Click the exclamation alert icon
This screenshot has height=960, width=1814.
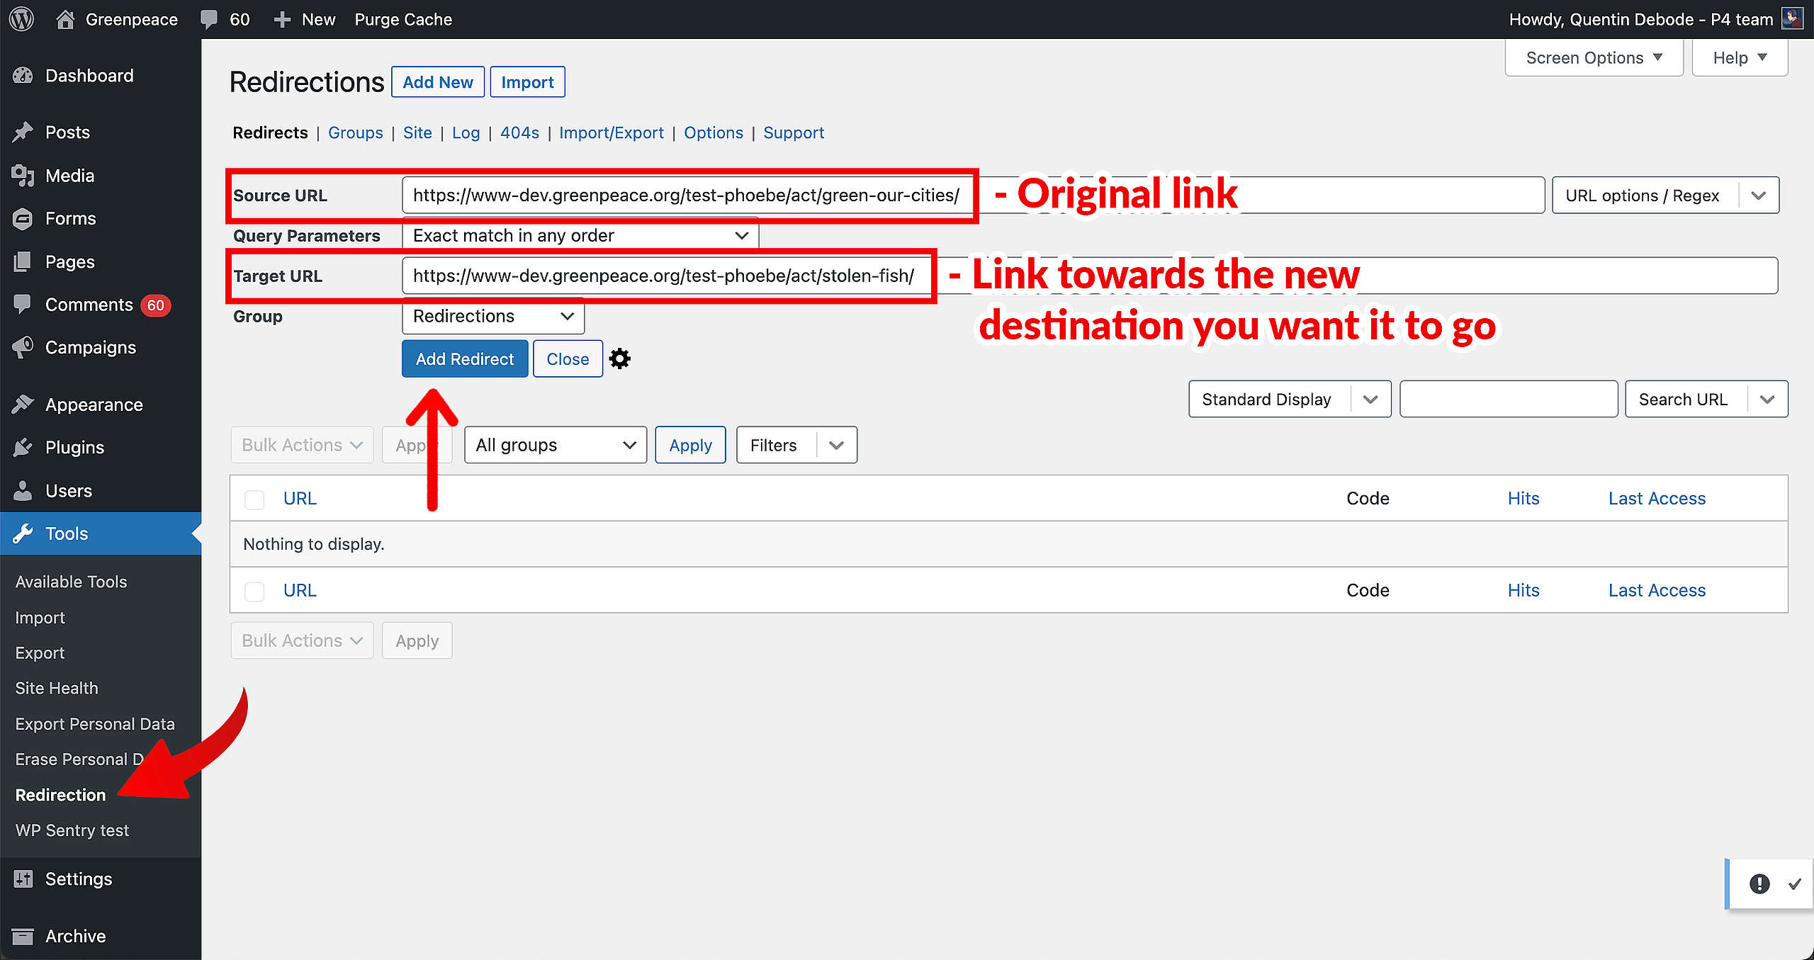(x=1759, y=883)
